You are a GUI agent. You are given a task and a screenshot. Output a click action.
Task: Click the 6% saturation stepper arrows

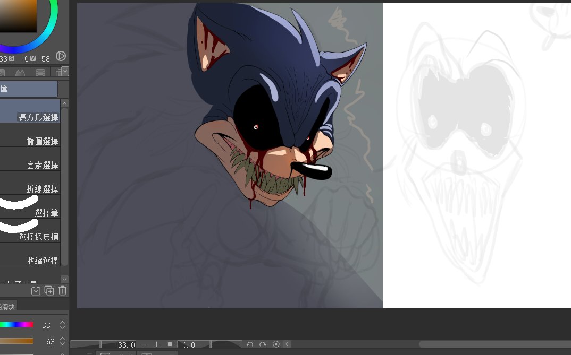[63, 342]
